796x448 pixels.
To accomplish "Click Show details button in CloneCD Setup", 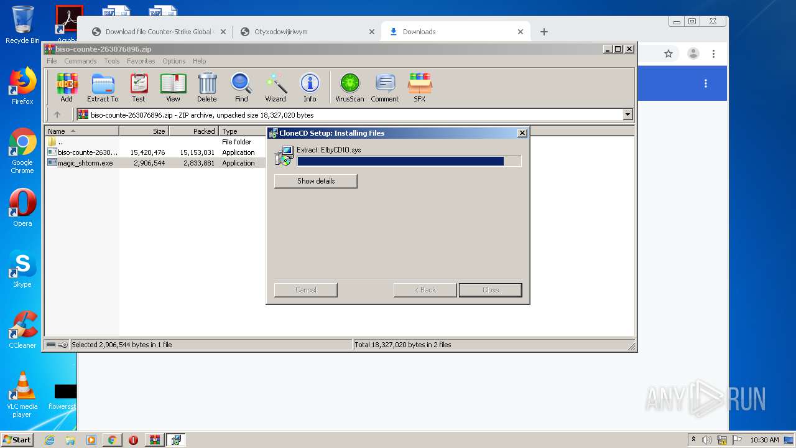I will 316,181.
